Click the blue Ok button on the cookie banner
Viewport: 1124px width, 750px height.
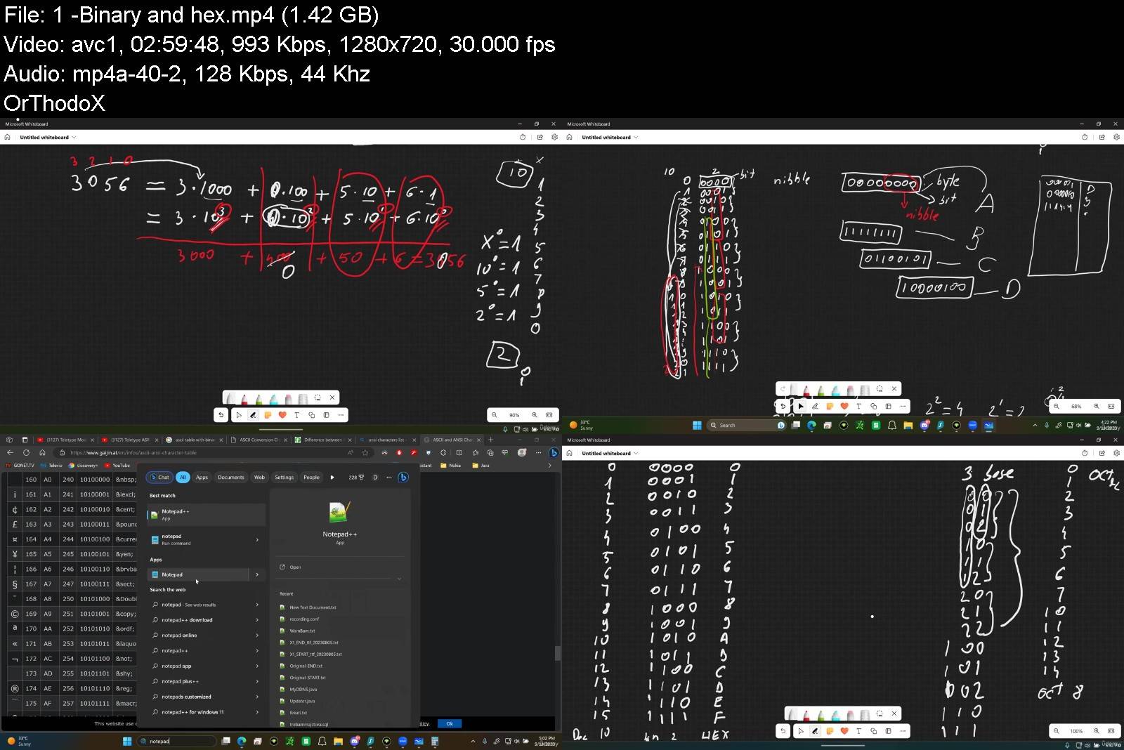point(450,723)
